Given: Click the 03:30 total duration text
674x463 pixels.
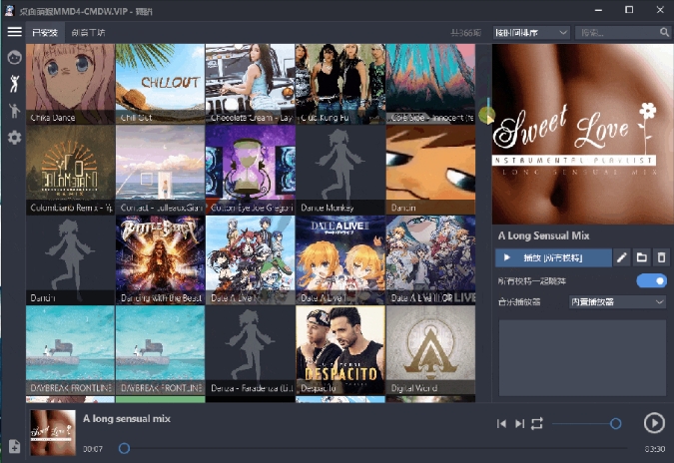Looking at the screenshot, I should [x=655, y=449].
